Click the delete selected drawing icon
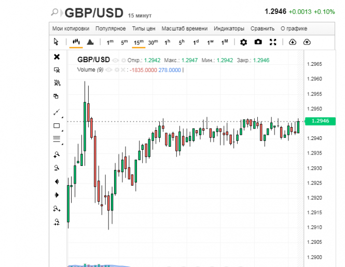The image size is (345, 267). [57, 70]
